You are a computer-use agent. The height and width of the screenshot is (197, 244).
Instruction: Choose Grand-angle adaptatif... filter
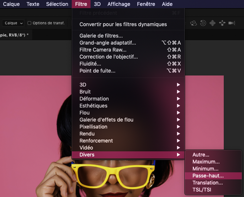[x=128, y=43]
